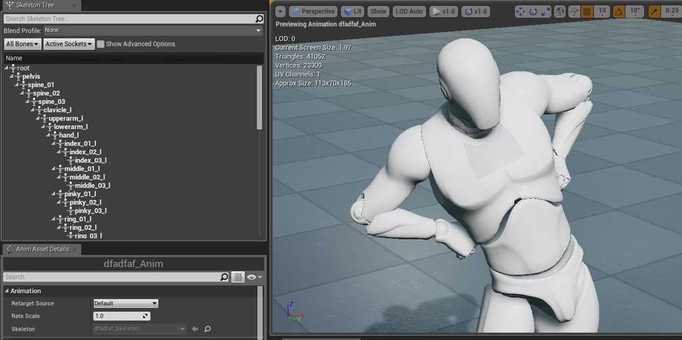Toggle rotation snapping in the viewport toolbar

coord(619,12)
